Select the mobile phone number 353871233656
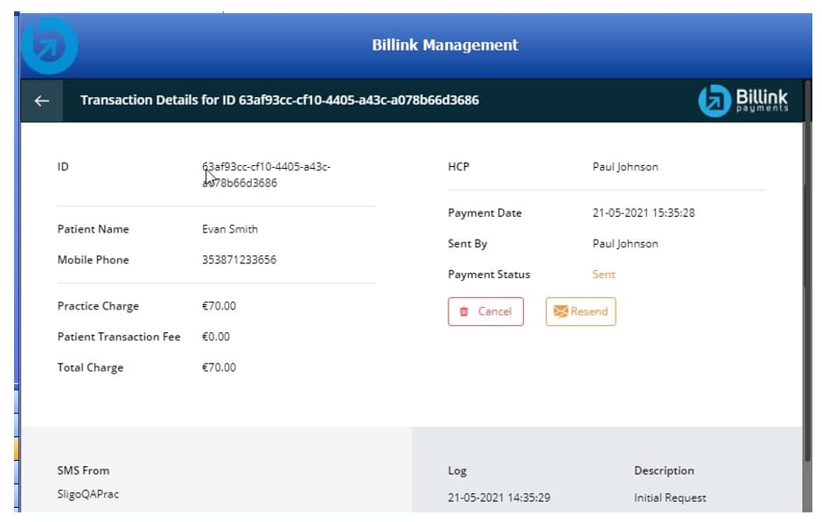 pos(239,260)
